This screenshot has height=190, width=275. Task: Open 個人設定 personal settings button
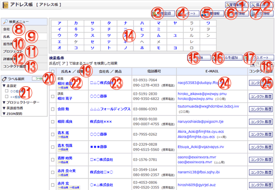pyautogui.click(x=262, y=5)
